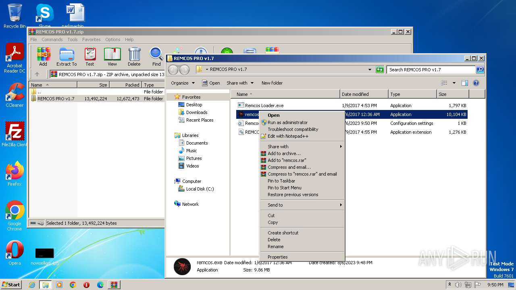This screenshot has height=290, width=516.
Task: Choose Create shortcut
Action: 302,233
